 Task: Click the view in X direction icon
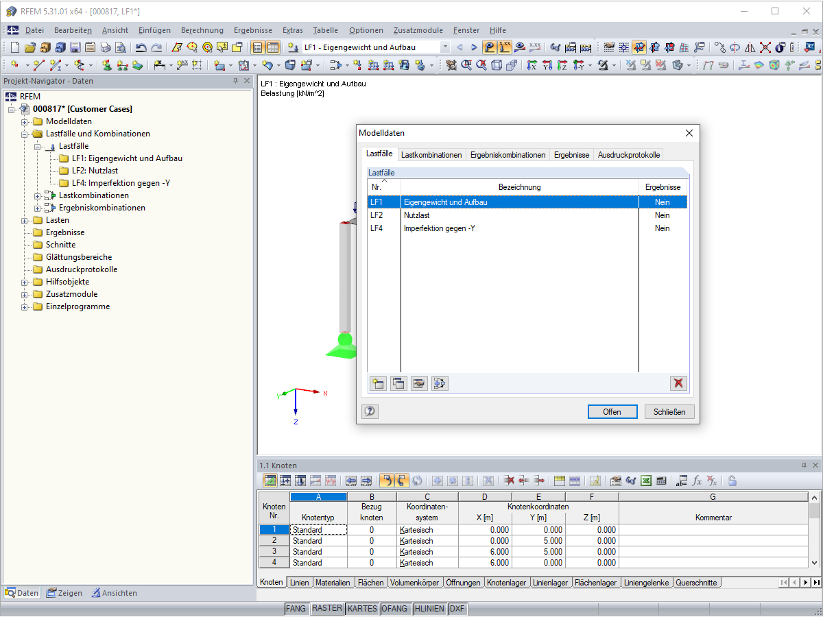pos(532,65)
